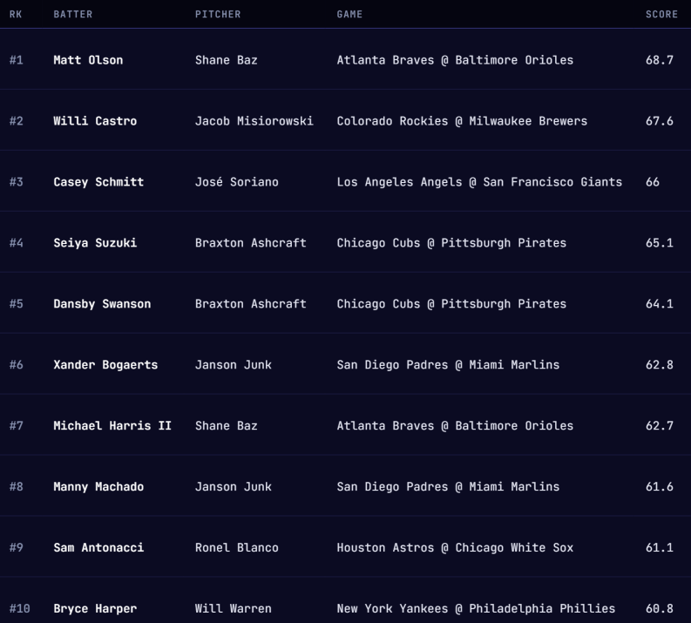Click Janson Junk in Manny Machado row
691x623 pixels.
[x=234, y=486]
